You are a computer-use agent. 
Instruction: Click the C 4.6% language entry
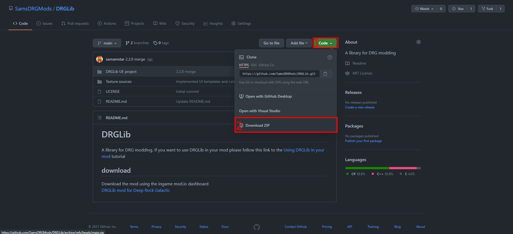[x=407, y=174]
